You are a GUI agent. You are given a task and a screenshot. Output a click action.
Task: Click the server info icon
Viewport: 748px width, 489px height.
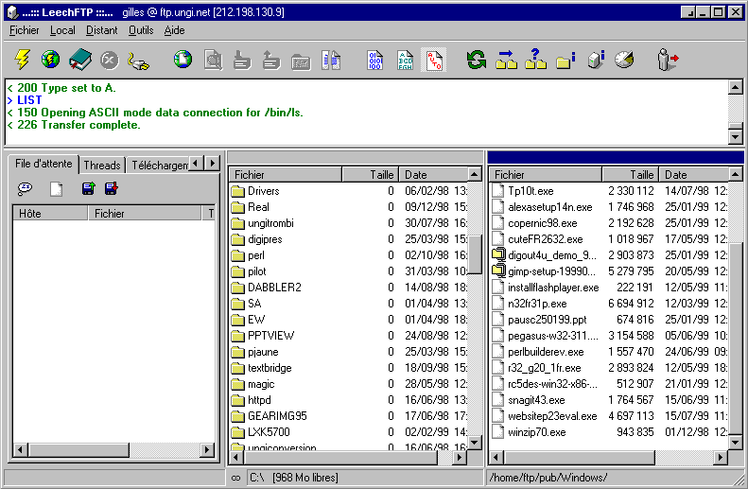tap(596, 61)
